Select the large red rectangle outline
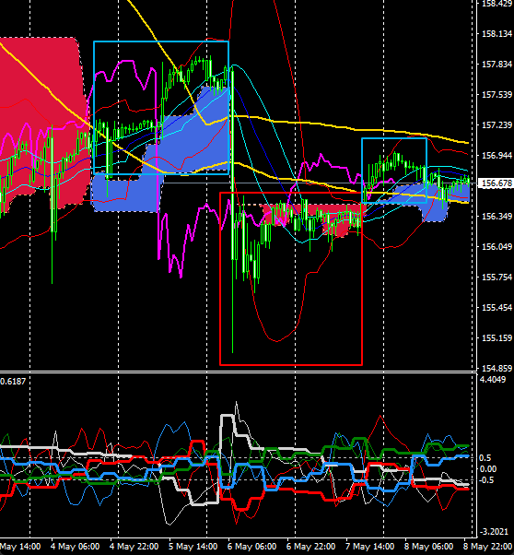This screenshot has width=514, height=555. click(x=291, y=278)
